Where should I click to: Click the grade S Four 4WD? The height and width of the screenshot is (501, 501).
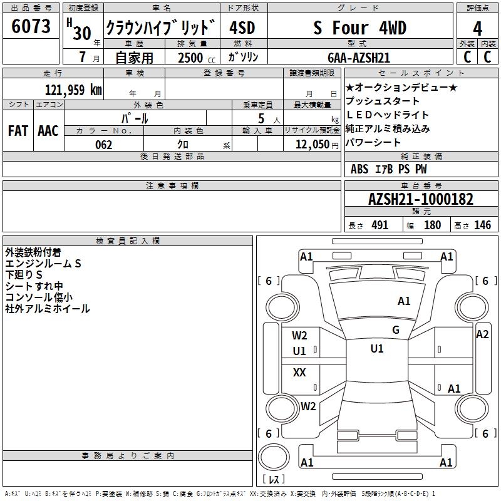[359, 29]
